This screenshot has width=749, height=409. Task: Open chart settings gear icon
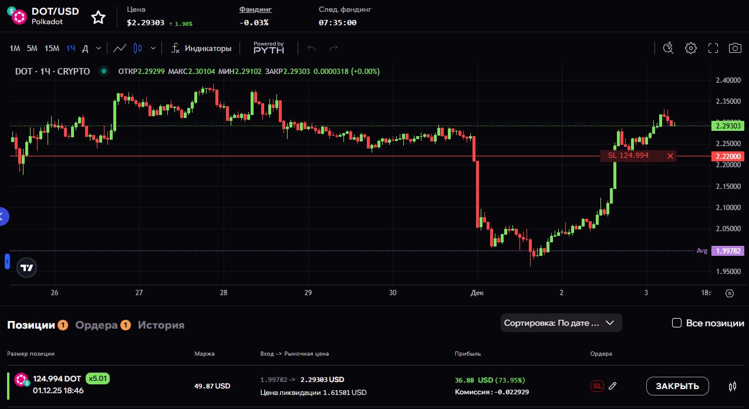pos(691,48)
